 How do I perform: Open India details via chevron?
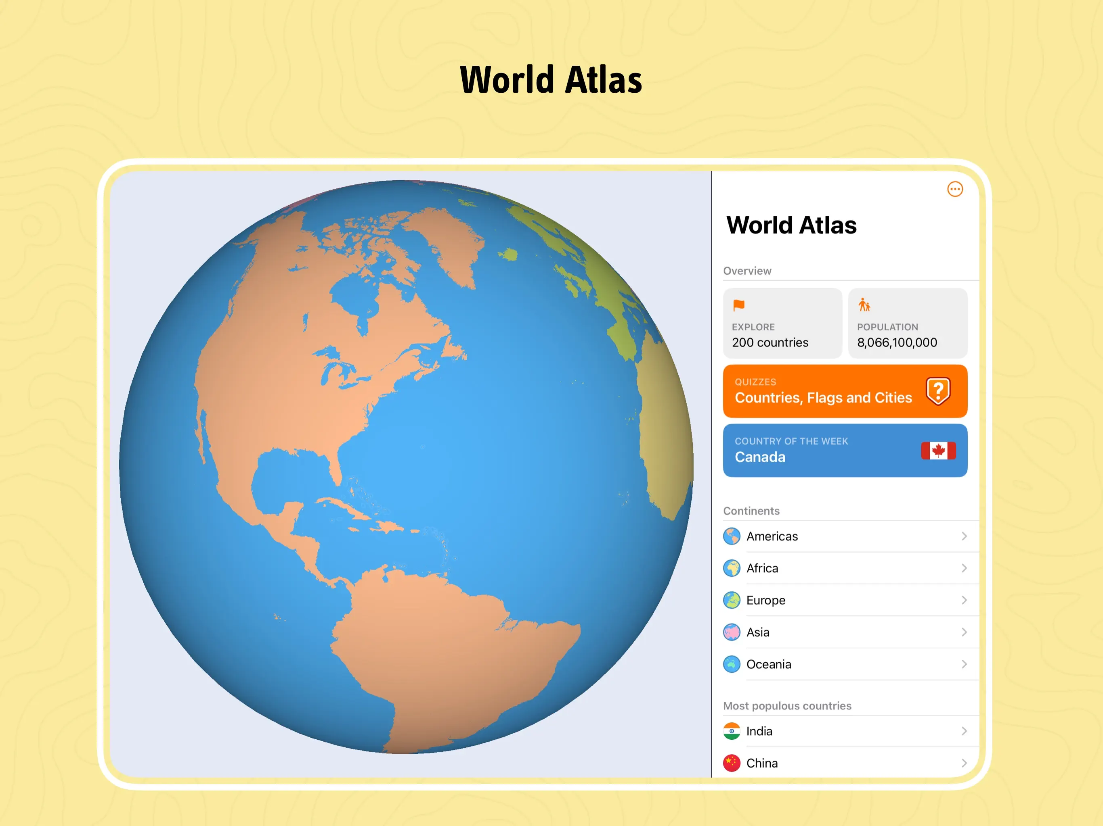pos(963,731)
